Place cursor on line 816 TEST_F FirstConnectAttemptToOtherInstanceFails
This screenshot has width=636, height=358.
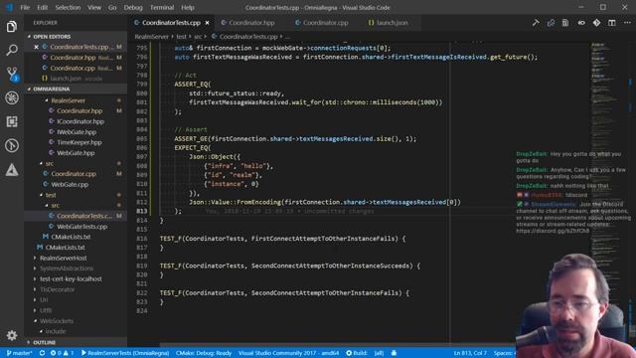tap(282, 239)
